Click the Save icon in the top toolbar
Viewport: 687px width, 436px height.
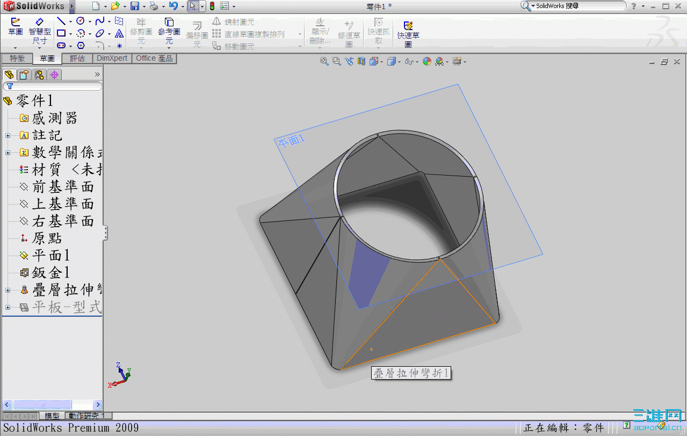point(135,6)
